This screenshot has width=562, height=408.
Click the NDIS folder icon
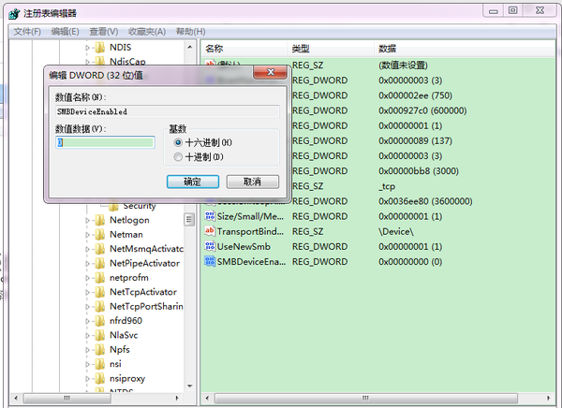click(100, 48)
